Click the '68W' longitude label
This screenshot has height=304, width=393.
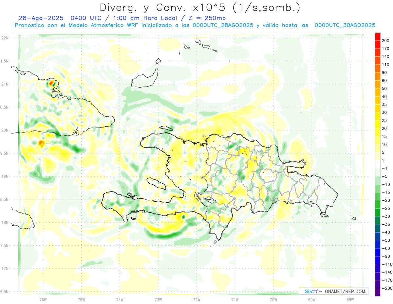(x=350, y=299)
